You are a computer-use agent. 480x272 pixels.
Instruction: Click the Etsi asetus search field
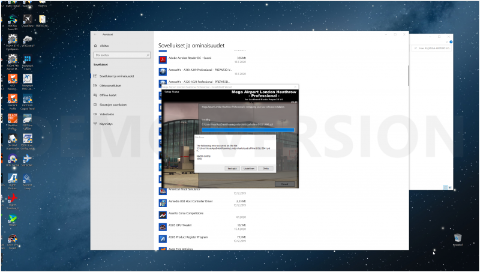[x=122, y=55]
